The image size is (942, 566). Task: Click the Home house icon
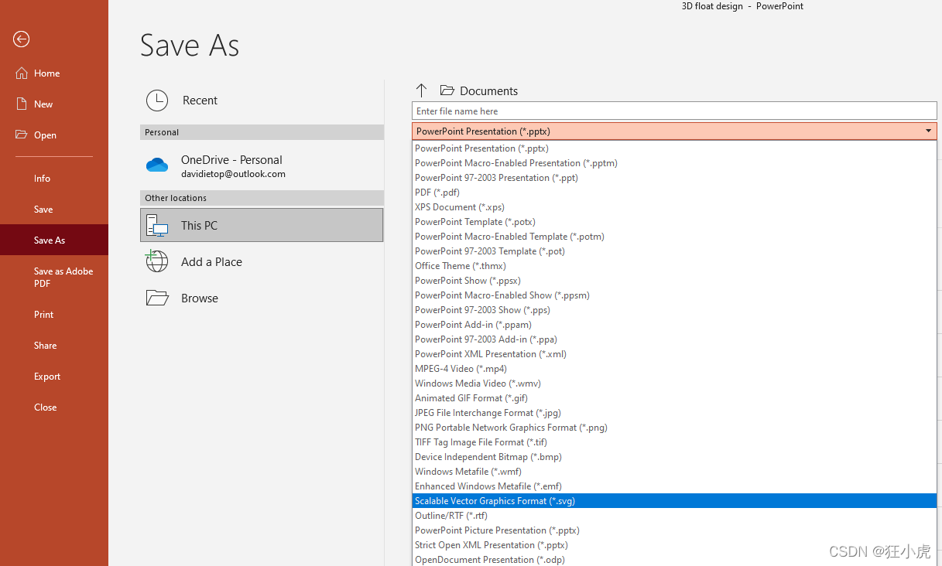tap(21, 73)
